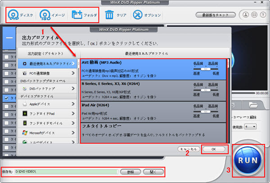The height and width of the screenshot is (183, 270).
Task: Open the output folder tab icon
Action: tap(253, 105)
